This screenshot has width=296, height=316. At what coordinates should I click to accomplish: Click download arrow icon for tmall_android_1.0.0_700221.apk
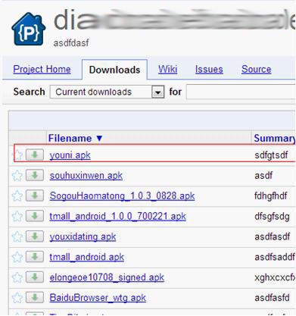tap(35, 216)
